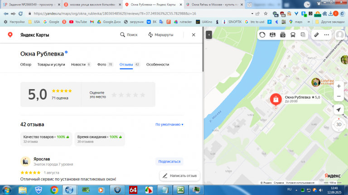Reload the page with refresh icon
Viewport: 348px width, 195px height.
(x=21, y=14)
